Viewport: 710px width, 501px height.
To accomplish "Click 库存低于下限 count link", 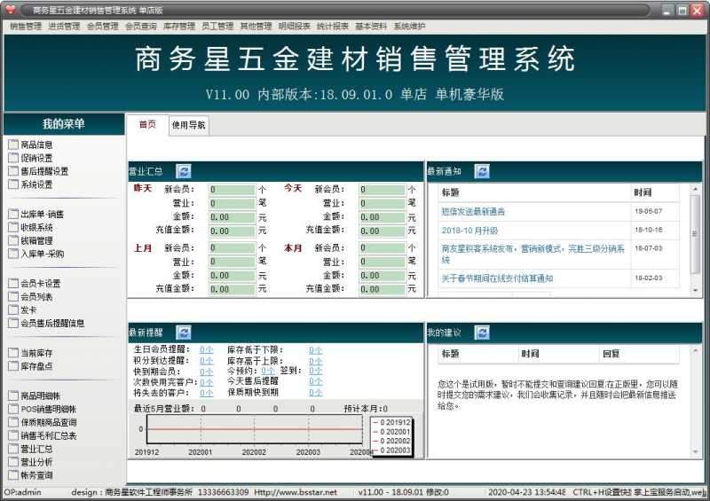I will click(x=316, y=350).
